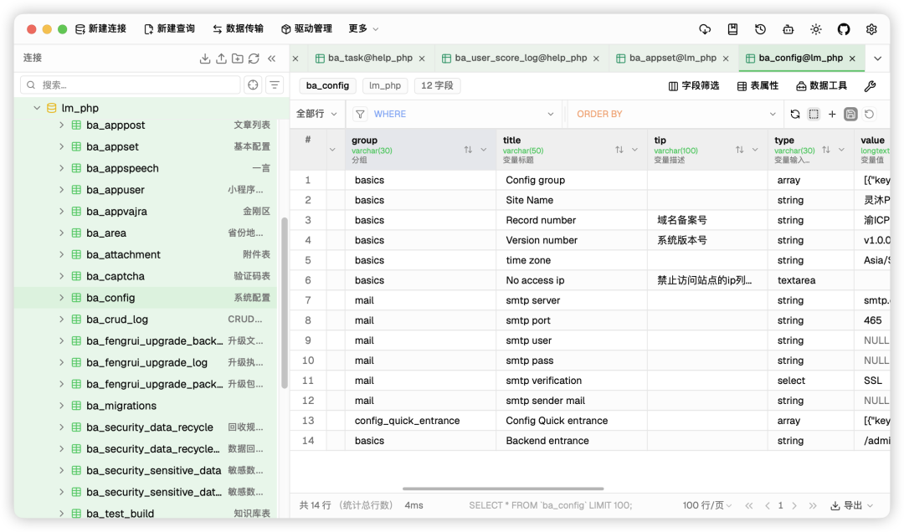Collapse the lm_php database node

pyautogui.click(x=37, y=108)
